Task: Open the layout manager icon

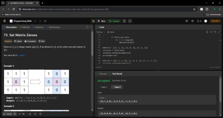Action: click(x=187, y=21)
